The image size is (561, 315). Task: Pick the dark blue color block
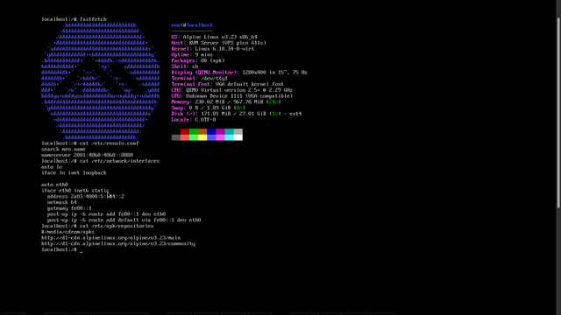point(211,132)
